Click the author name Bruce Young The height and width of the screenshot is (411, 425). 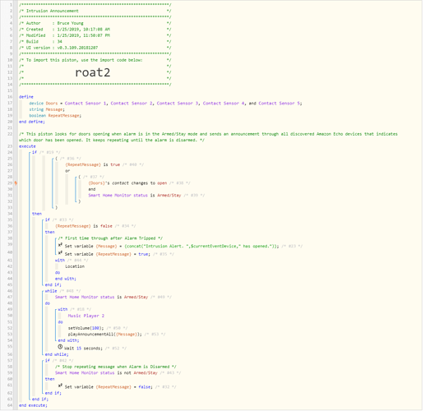pyautogui.click(x=70, y=23)
